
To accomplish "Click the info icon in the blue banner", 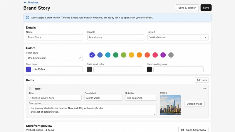I will 28,18.
